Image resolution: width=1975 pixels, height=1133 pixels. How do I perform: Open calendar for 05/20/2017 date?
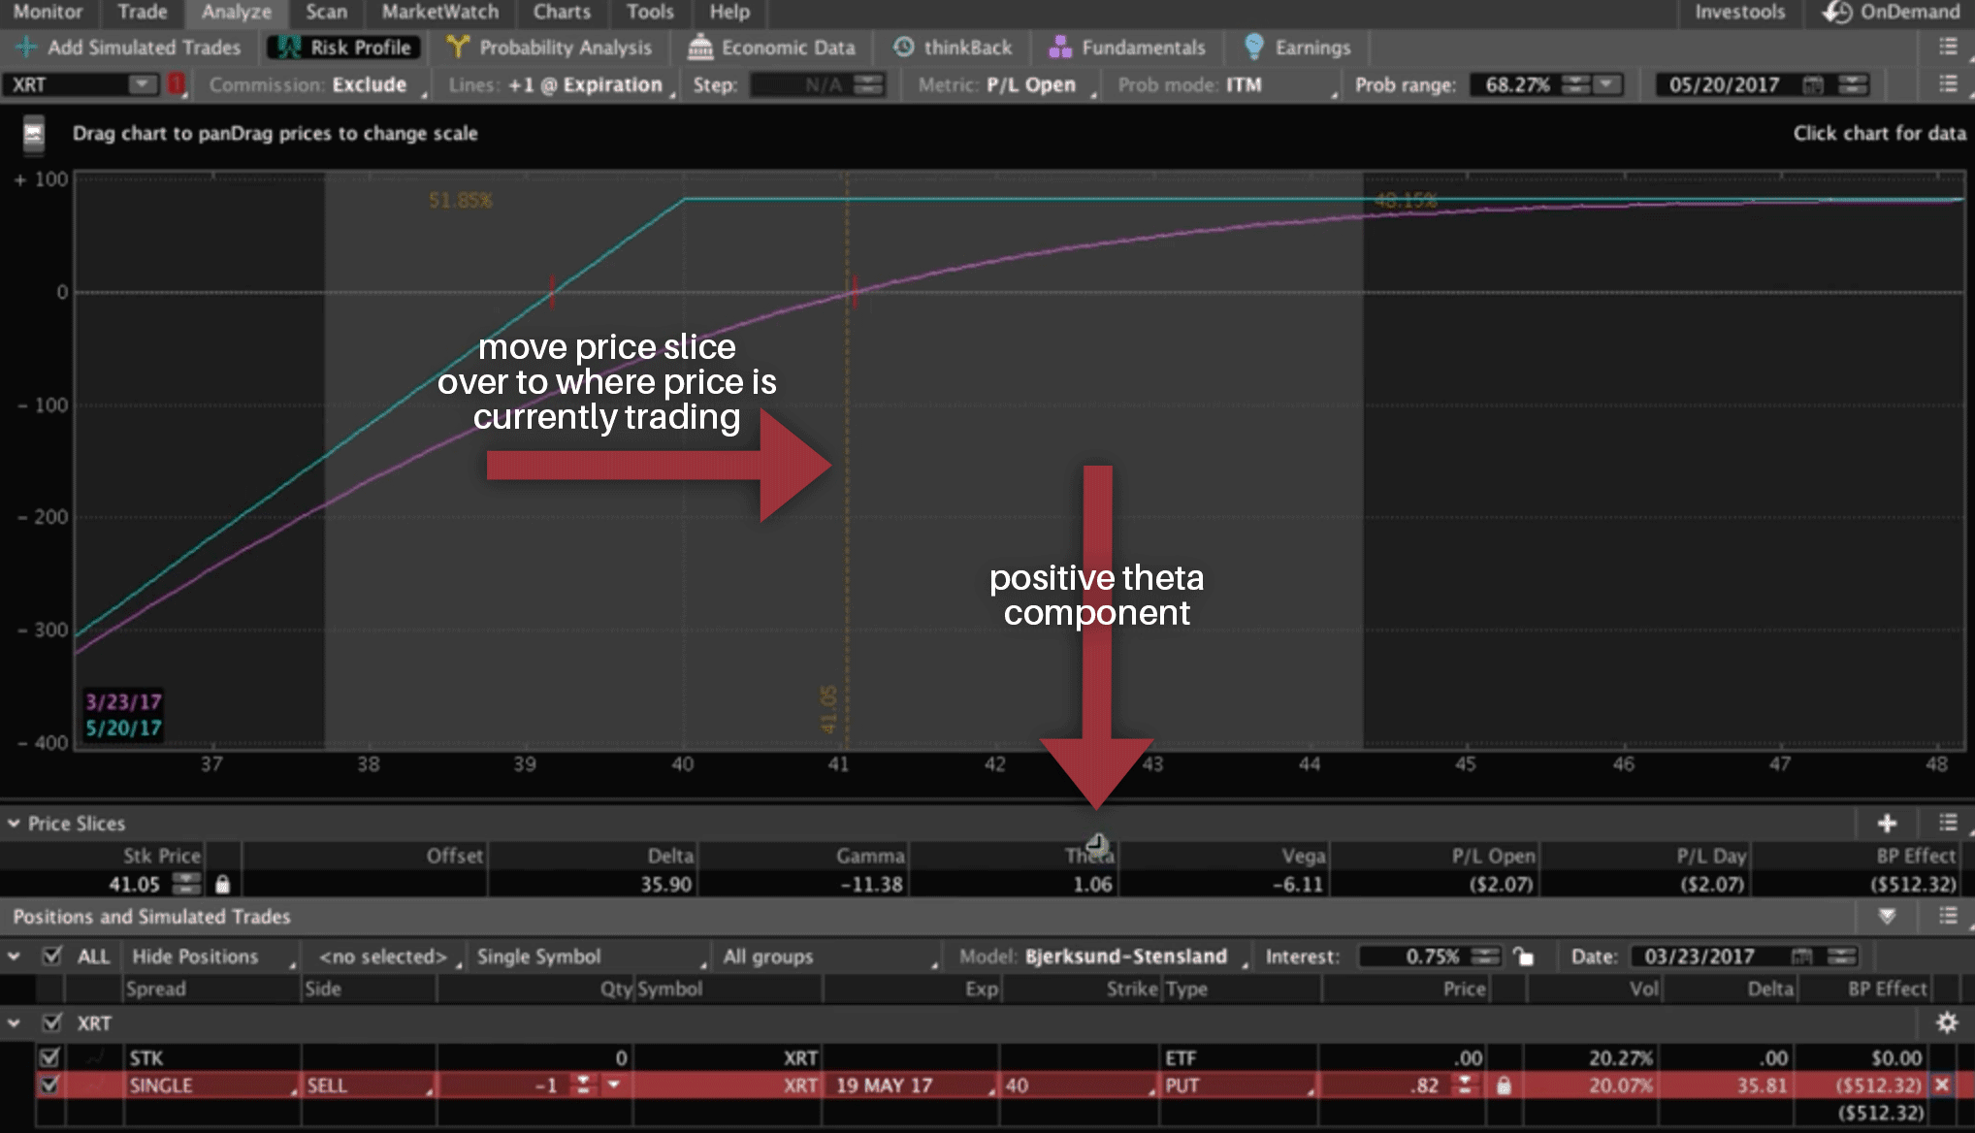[1812, 84]
